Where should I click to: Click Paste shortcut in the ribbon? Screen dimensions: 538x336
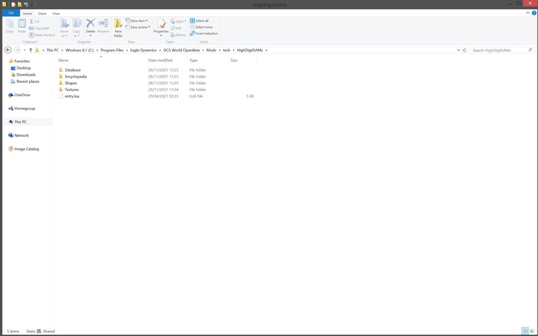pos(42,34)
